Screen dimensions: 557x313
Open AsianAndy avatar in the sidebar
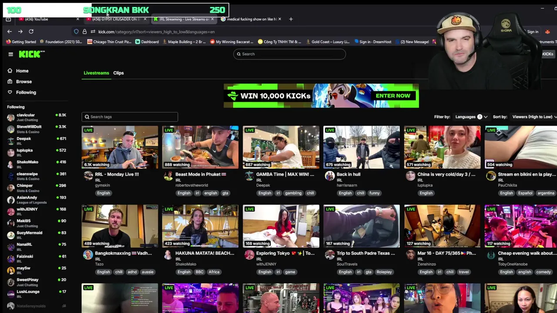pos(10,200)
